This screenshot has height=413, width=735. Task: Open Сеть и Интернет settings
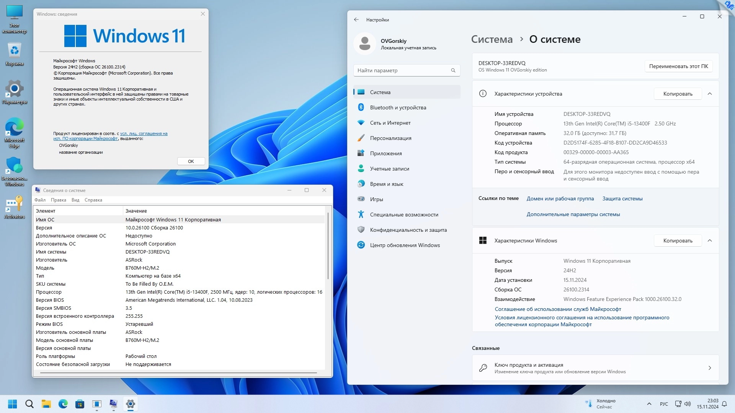point(390,123)
